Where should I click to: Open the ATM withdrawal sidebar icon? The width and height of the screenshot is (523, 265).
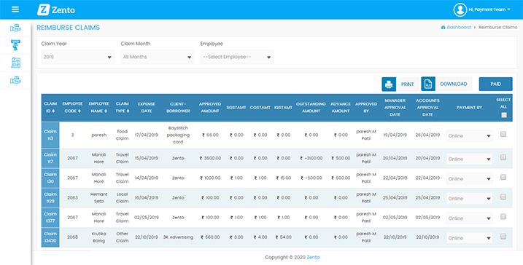pyautogui.click(x=15, y=45)
